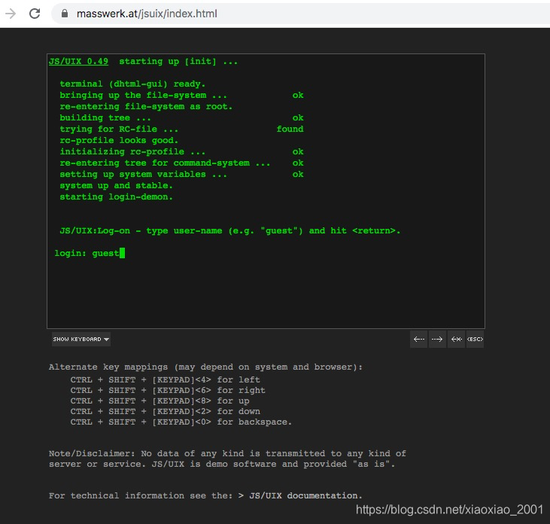Click 're-entering file-system as root.' line
This screenshot has height=524, width=550.
146,107
